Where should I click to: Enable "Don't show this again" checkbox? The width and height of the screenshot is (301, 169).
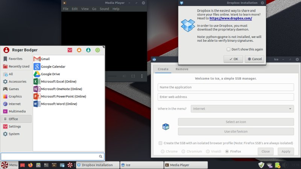229,49
